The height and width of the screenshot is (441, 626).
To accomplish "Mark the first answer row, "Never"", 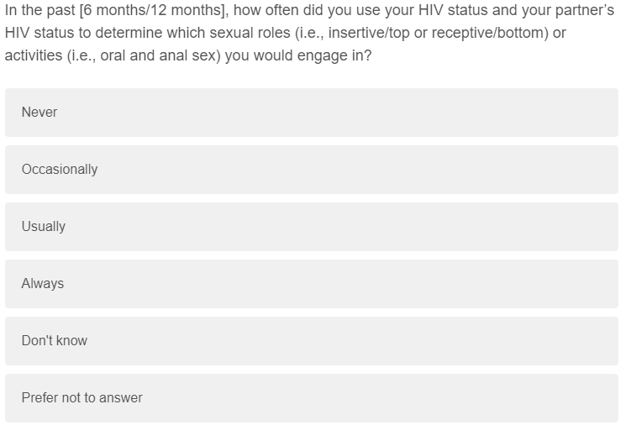I will 311,113.
